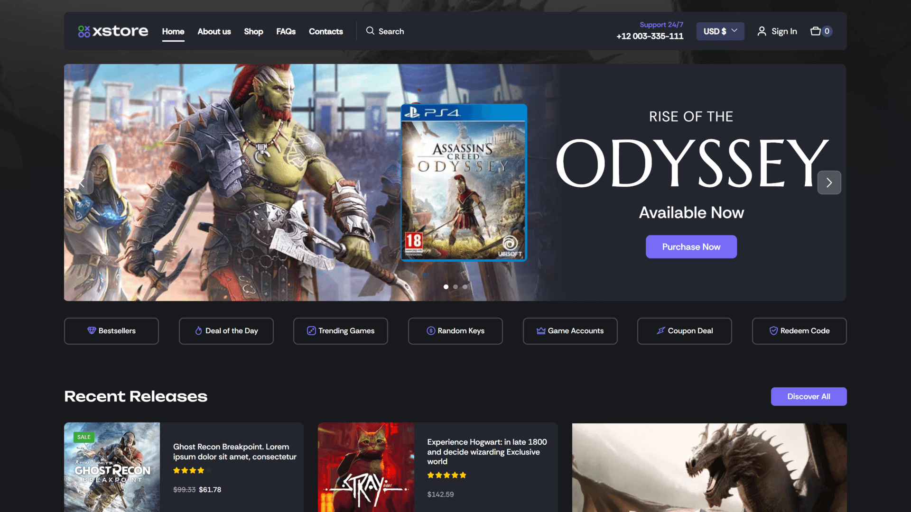Click Ghost Recon star rating
This screenshot has height=512, width=911.
tap(192, 470)
